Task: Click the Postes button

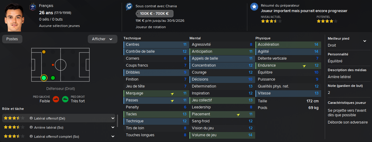Action: [x=12, y=39]
